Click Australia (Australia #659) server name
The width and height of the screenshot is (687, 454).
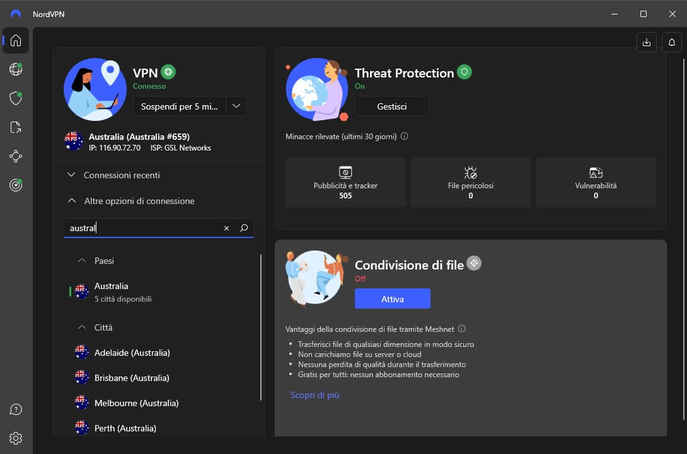click(x=139, y=137)
